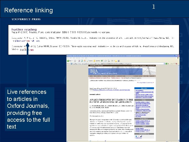This screenshot has width=189, height=142.
Task: Open the Help menu in browser
Action: (x=86, y=58)
